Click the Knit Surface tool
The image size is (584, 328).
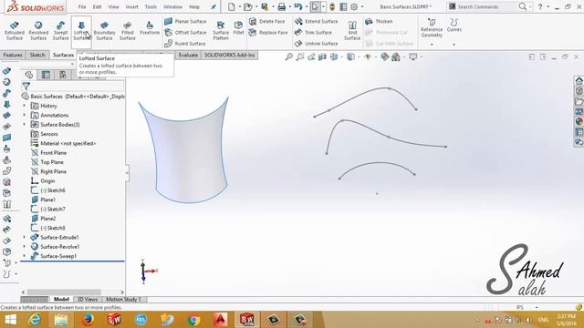click(352, 30)
